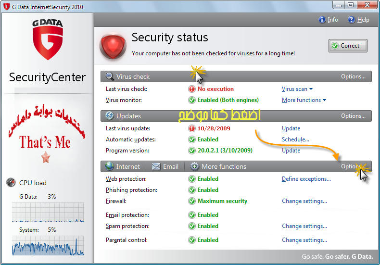Image resolution: width=380 pixels, height=265 pixels.
Task: Click the More functions gear icon
Action: [x=194, y=166]
